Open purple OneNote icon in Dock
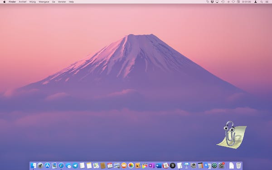272x170 pixels. click(x=151, y=165)
